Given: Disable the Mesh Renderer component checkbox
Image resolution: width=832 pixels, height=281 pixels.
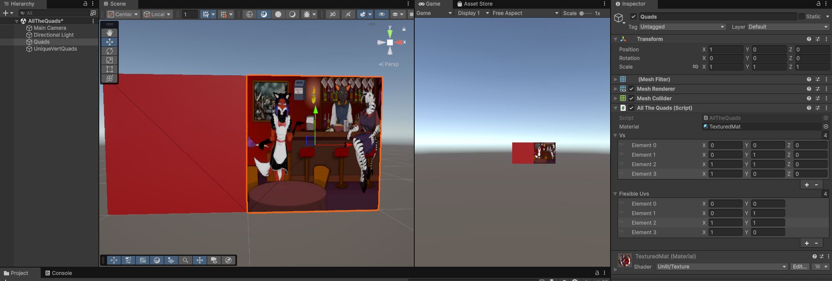Looking at the screenshot, I should 631,89.
